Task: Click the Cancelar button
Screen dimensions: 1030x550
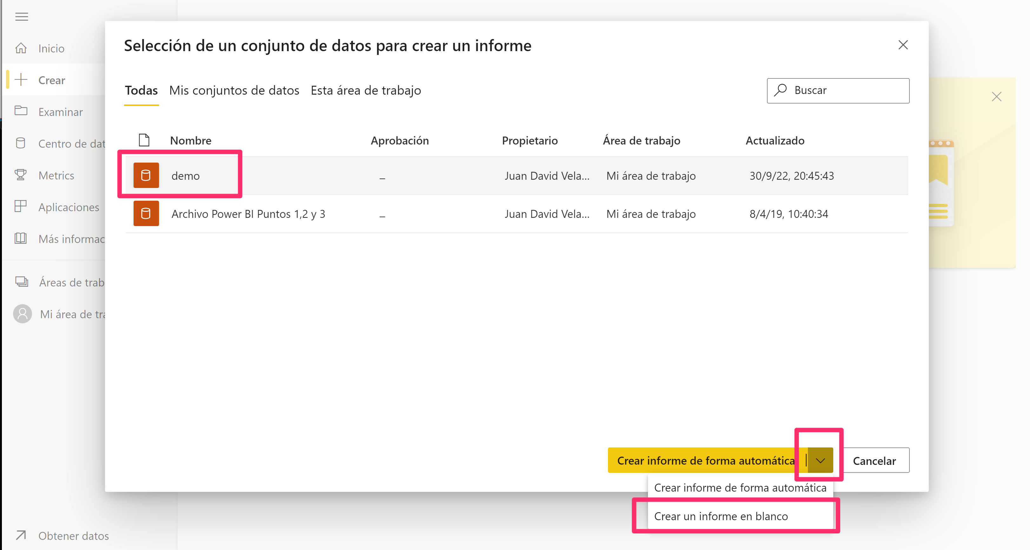Action: (x=874, y=460)
